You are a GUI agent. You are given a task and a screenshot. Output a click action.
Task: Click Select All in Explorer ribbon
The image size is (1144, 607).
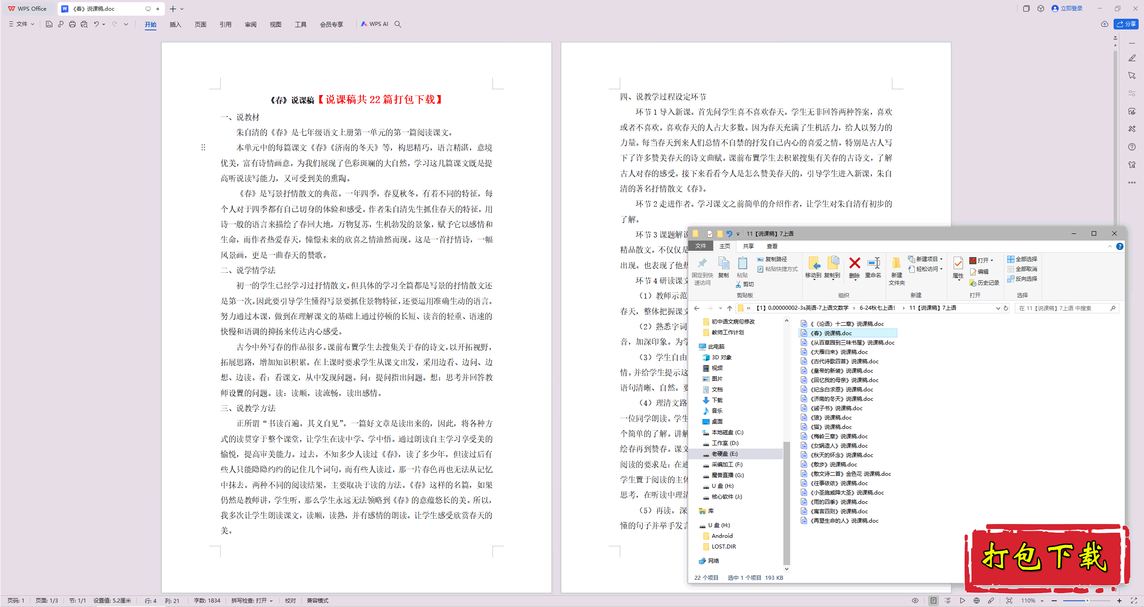(1022, 259)
